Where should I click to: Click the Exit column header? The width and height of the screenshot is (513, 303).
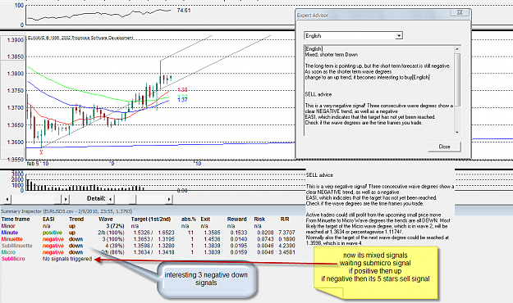(205, 219)
